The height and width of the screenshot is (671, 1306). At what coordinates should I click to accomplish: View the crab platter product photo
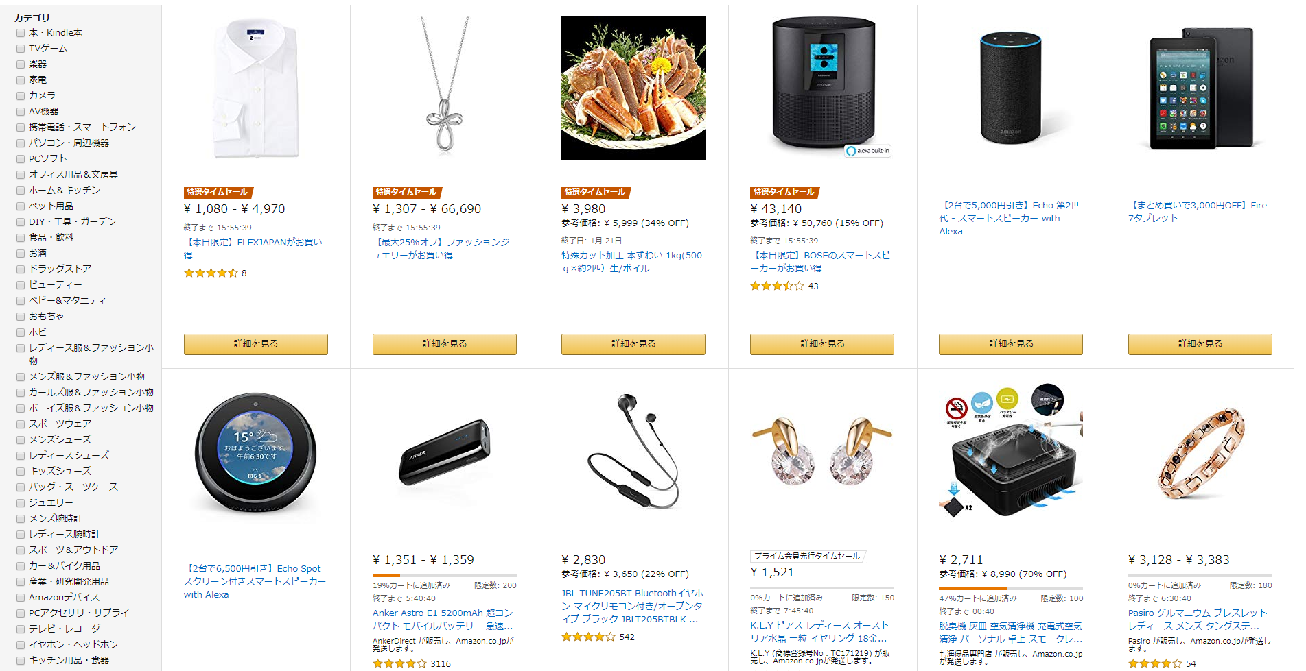click(633, 88)
